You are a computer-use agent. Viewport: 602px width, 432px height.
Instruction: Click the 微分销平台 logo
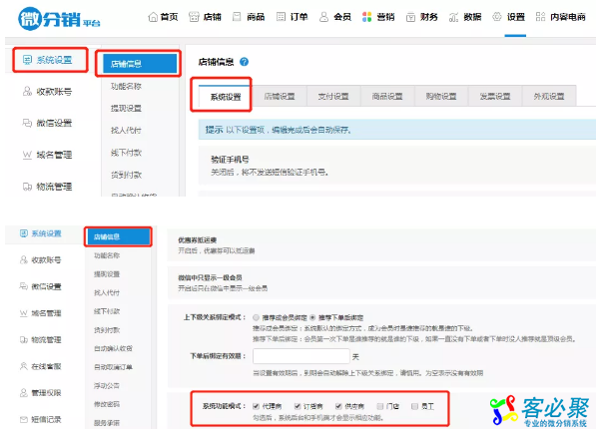tap(59, 18)
